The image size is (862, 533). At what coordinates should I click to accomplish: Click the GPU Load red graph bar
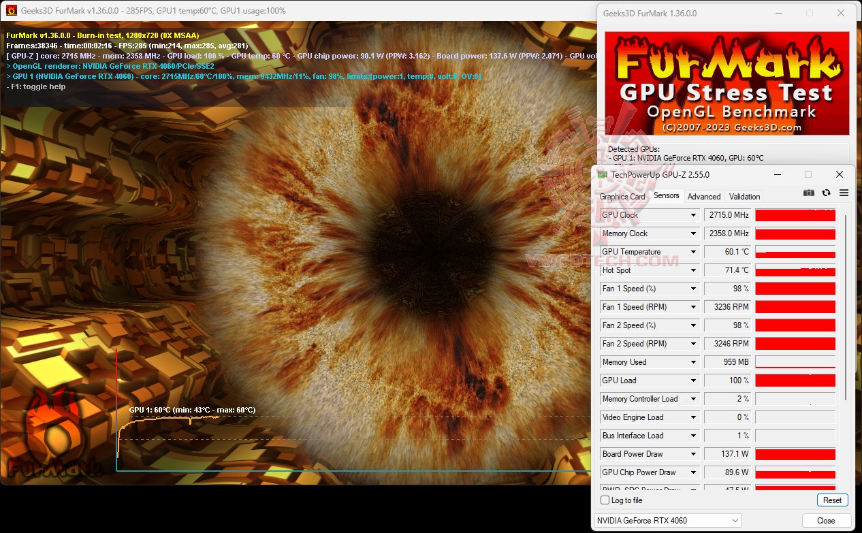[x=795, y=381]
